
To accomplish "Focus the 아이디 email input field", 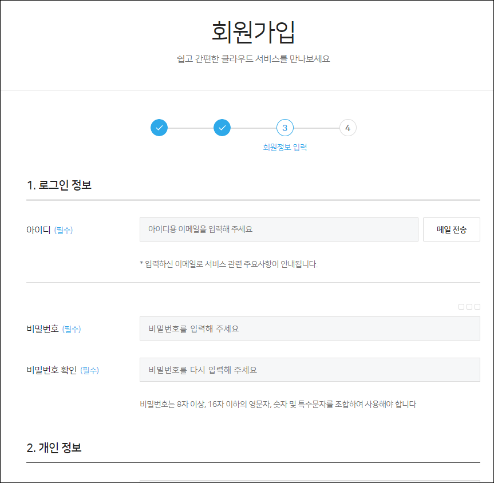I will (x=279, y=229).
